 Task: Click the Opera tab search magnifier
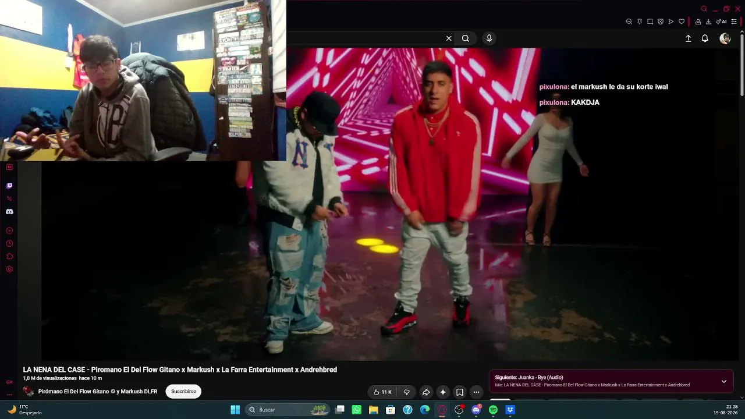point(704,9)
